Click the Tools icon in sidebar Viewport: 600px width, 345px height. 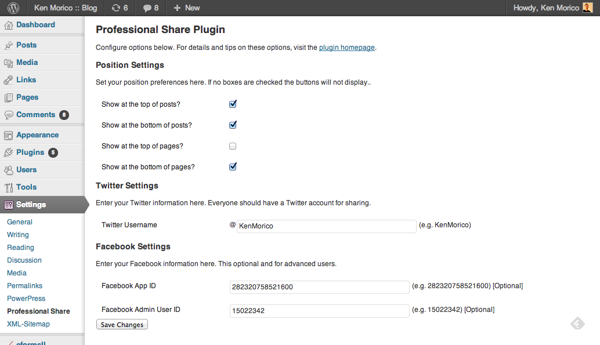(x=9, y=187)
